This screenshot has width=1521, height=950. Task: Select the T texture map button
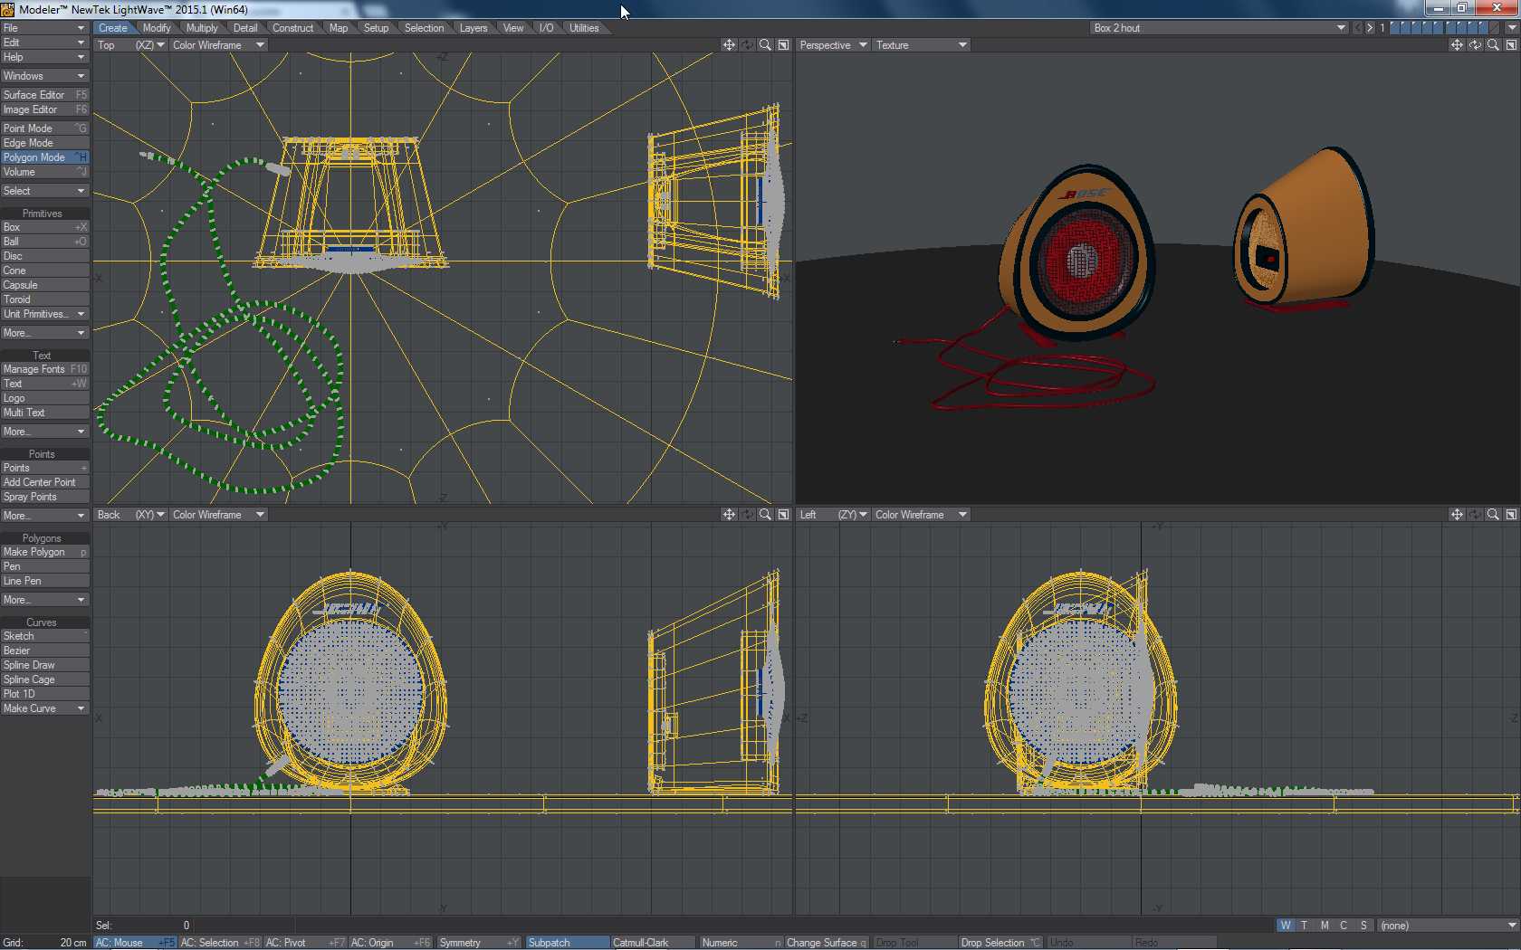[x=1305, y=926]
